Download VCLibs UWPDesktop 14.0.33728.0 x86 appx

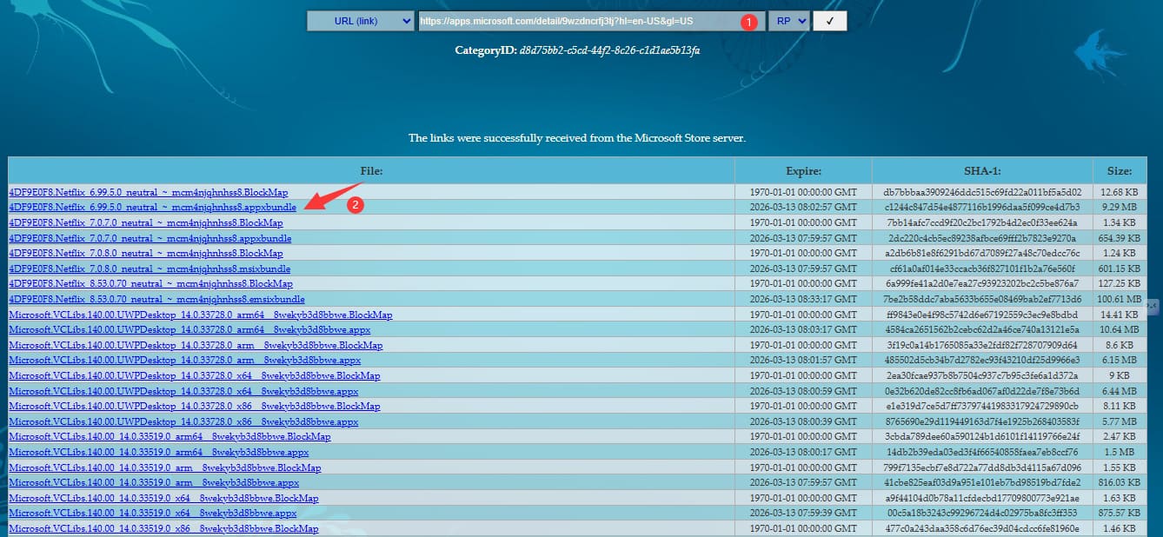point(183,421)
